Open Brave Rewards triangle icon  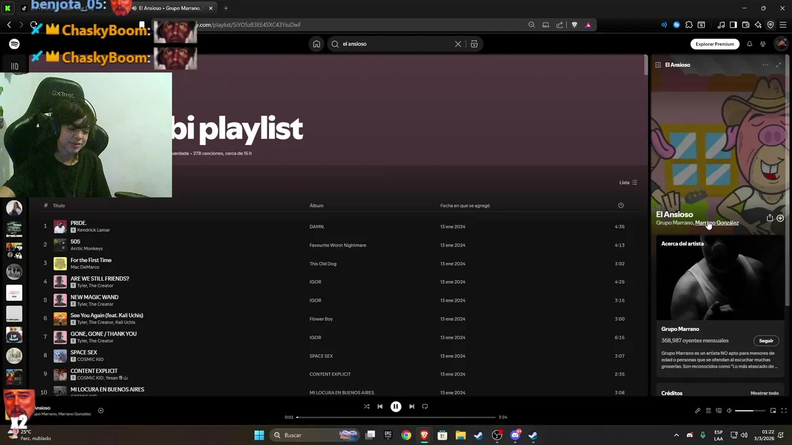point(588,25)
